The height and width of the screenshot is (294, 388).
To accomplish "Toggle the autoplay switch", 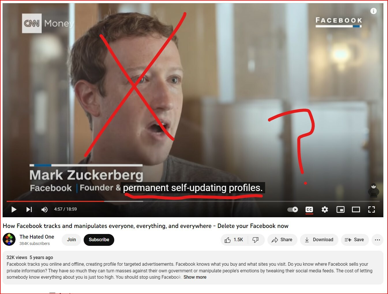I will pos(293,209).
